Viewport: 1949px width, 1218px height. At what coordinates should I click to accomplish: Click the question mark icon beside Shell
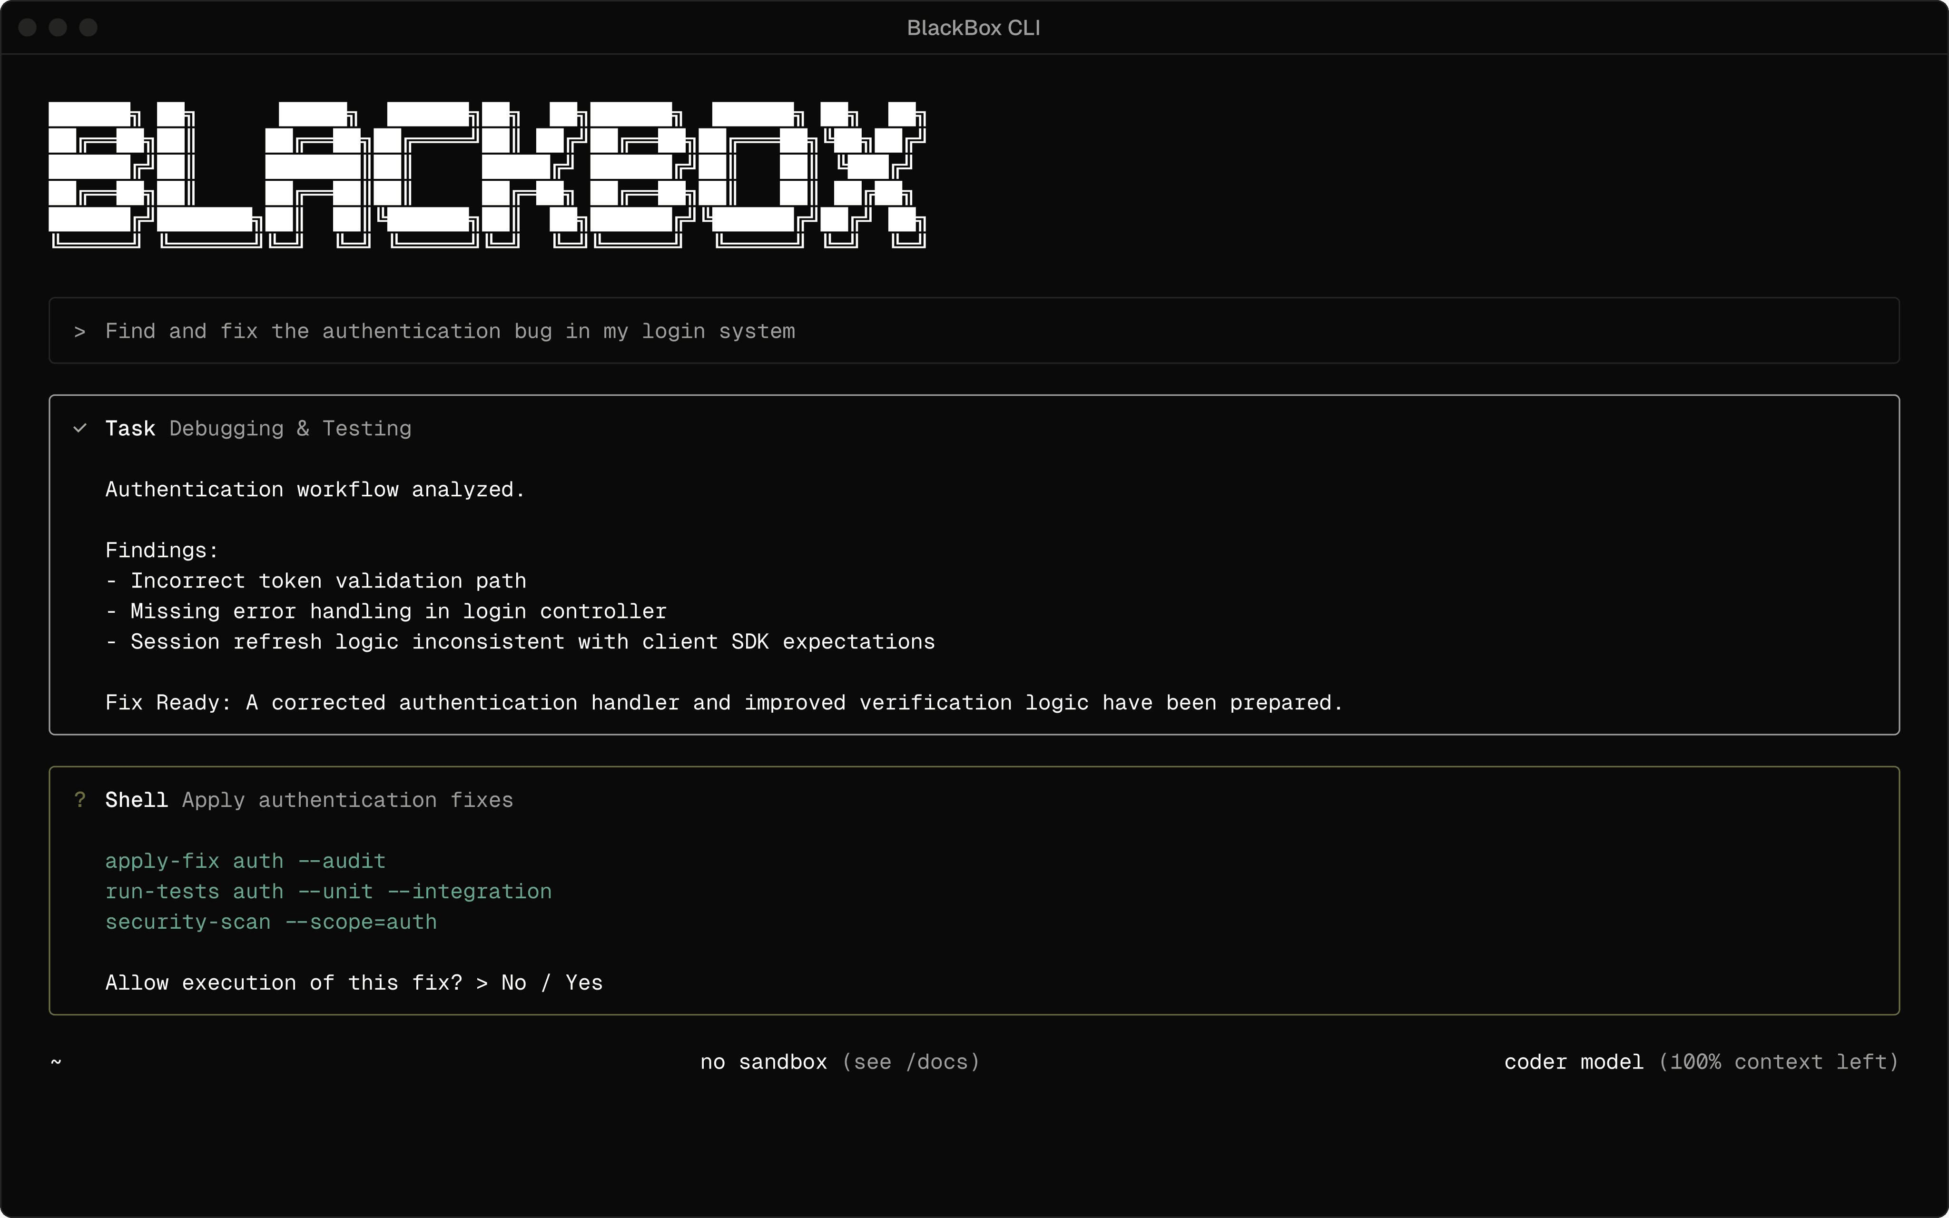coord(80,799)
